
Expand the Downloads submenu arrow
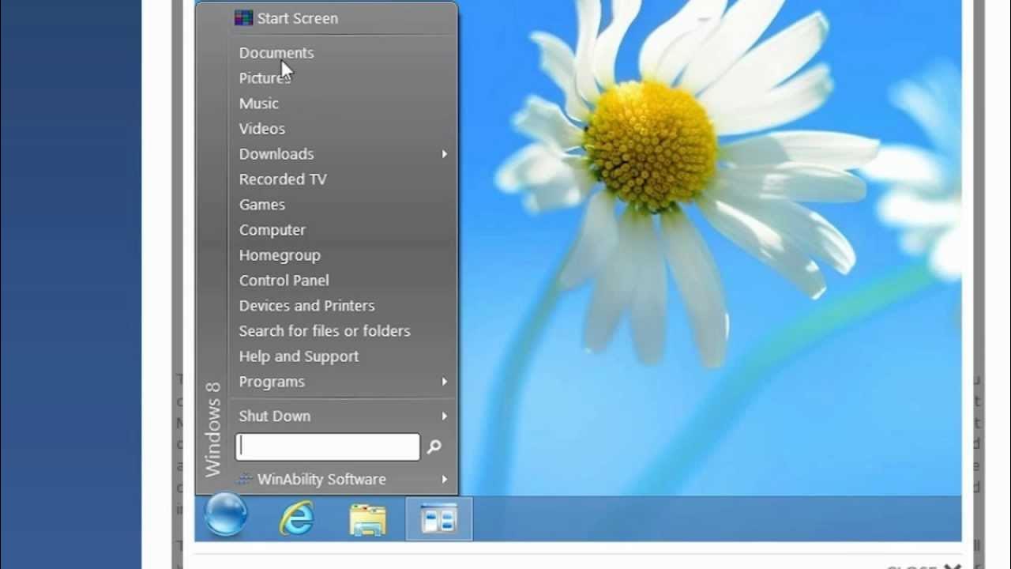(x=444, y=154)
